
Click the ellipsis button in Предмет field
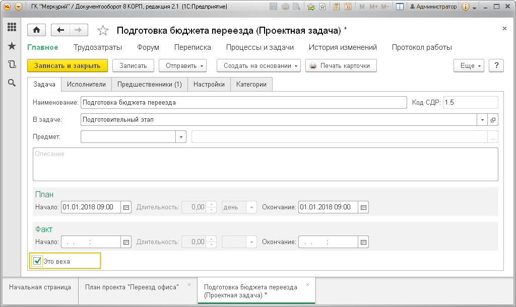(493, 137)
